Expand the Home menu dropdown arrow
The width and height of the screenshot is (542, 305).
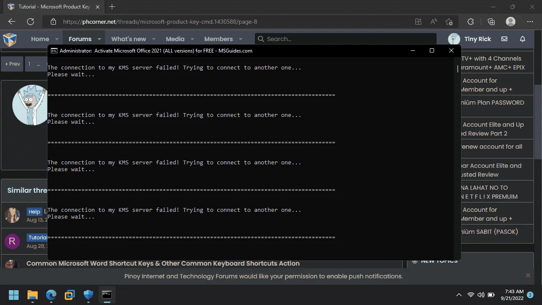coord(57,39)
